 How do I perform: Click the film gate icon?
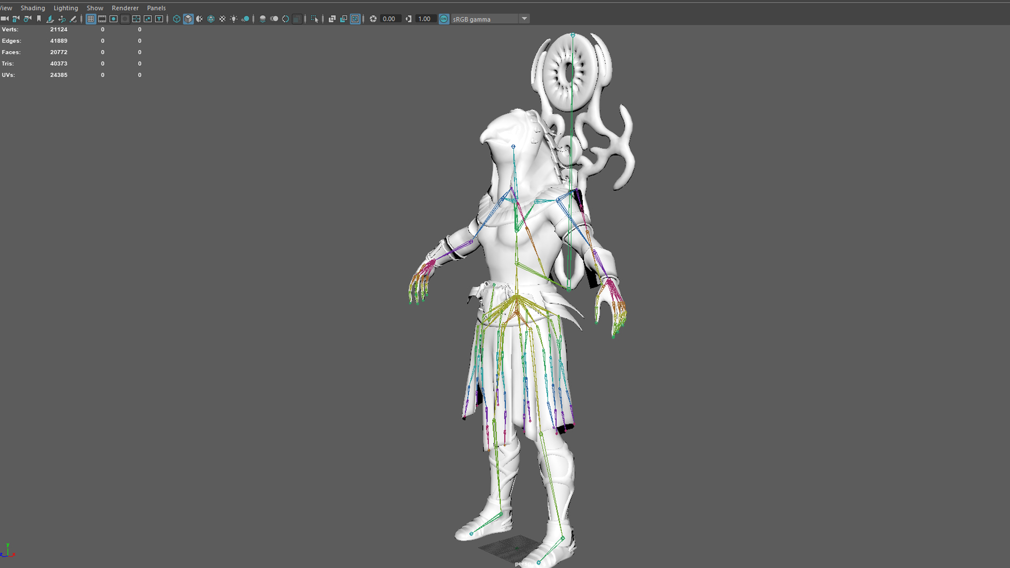tap(102, 19)
